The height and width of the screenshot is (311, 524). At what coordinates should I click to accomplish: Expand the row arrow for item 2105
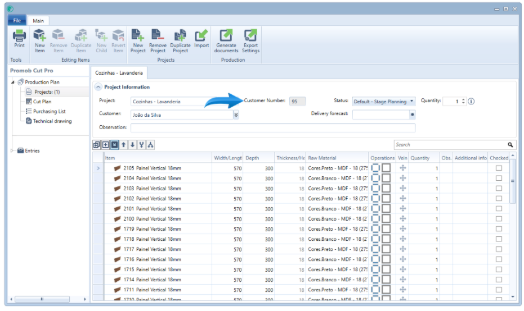click(x=98, y=168)
